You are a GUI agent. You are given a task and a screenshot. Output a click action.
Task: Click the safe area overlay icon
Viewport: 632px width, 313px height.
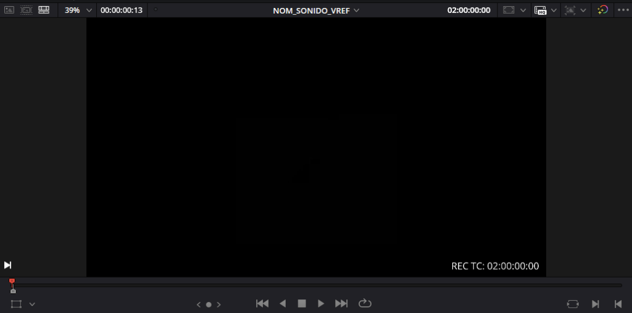(x=509, y=10)
